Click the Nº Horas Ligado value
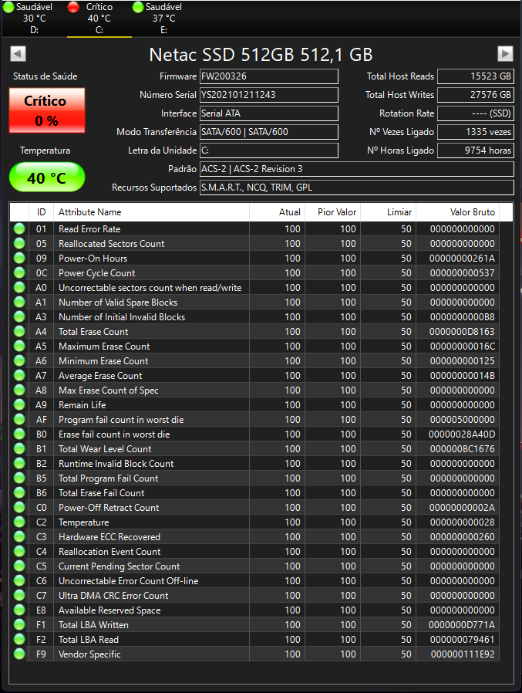Image resolution: width=522 pixels, height=693 pixels. 475,150
